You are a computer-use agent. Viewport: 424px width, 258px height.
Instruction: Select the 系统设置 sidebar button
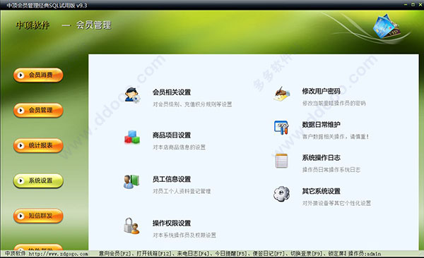(38, 180)
